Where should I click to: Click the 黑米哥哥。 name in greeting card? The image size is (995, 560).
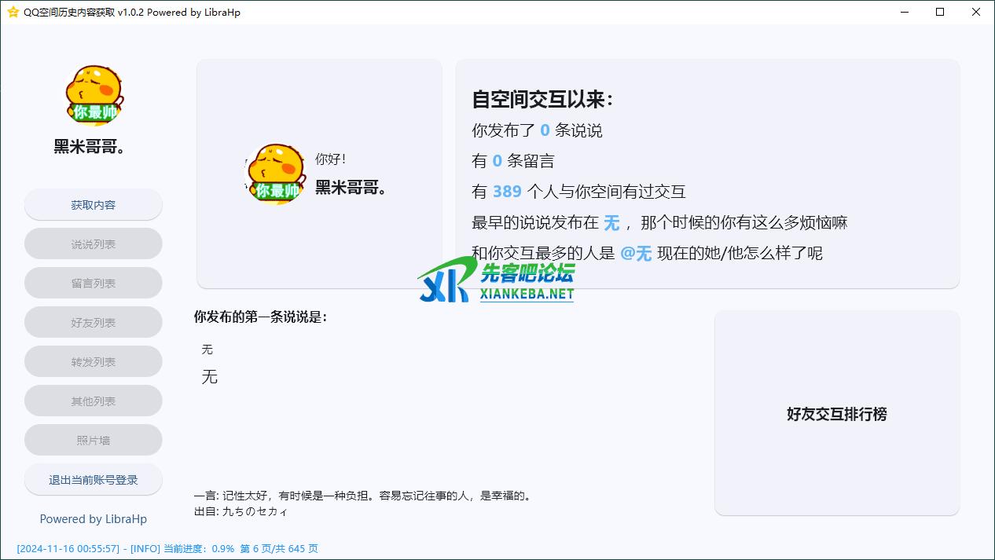[351, 188]
